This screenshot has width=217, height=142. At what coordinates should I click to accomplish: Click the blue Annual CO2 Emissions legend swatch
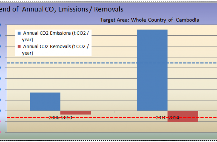19,33
